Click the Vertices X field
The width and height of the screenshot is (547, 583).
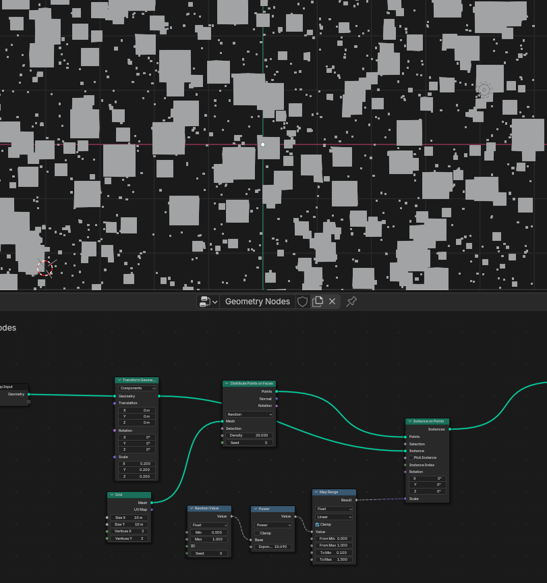tap(129, 531)
